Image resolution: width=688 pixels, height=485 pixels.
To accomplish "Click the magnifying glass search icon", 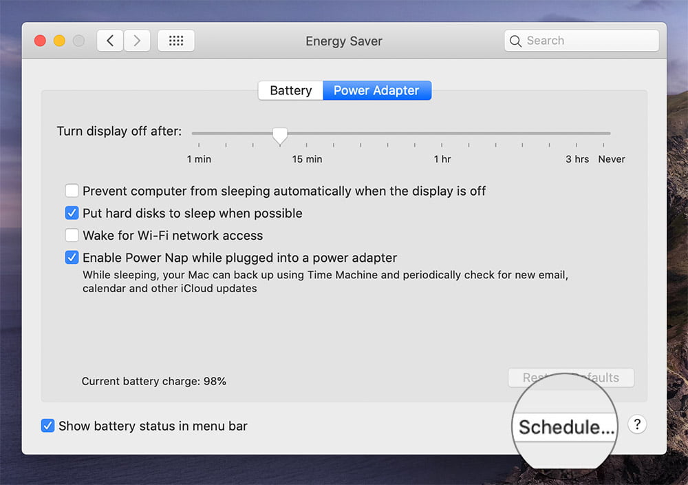I will [515, 41].
